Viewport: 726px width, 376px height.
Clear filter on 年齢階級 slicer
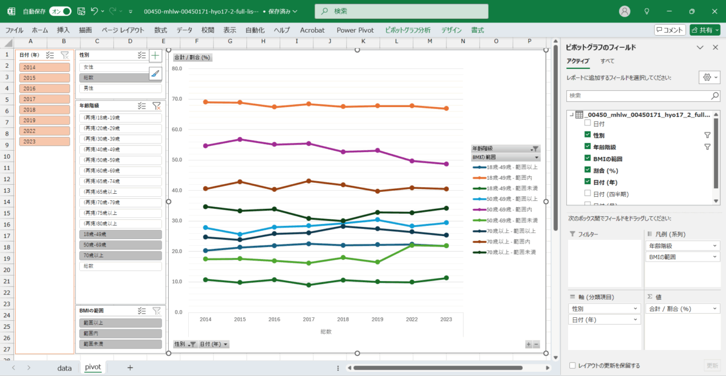point(156,105)
